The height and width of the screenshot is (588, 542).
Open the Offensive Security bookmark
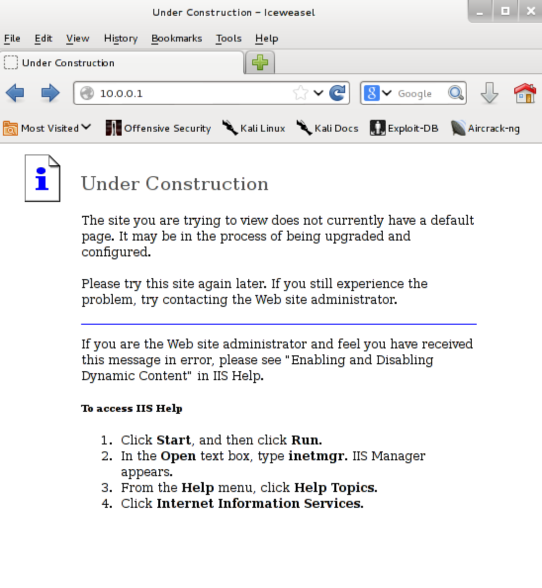coord(158,128)
